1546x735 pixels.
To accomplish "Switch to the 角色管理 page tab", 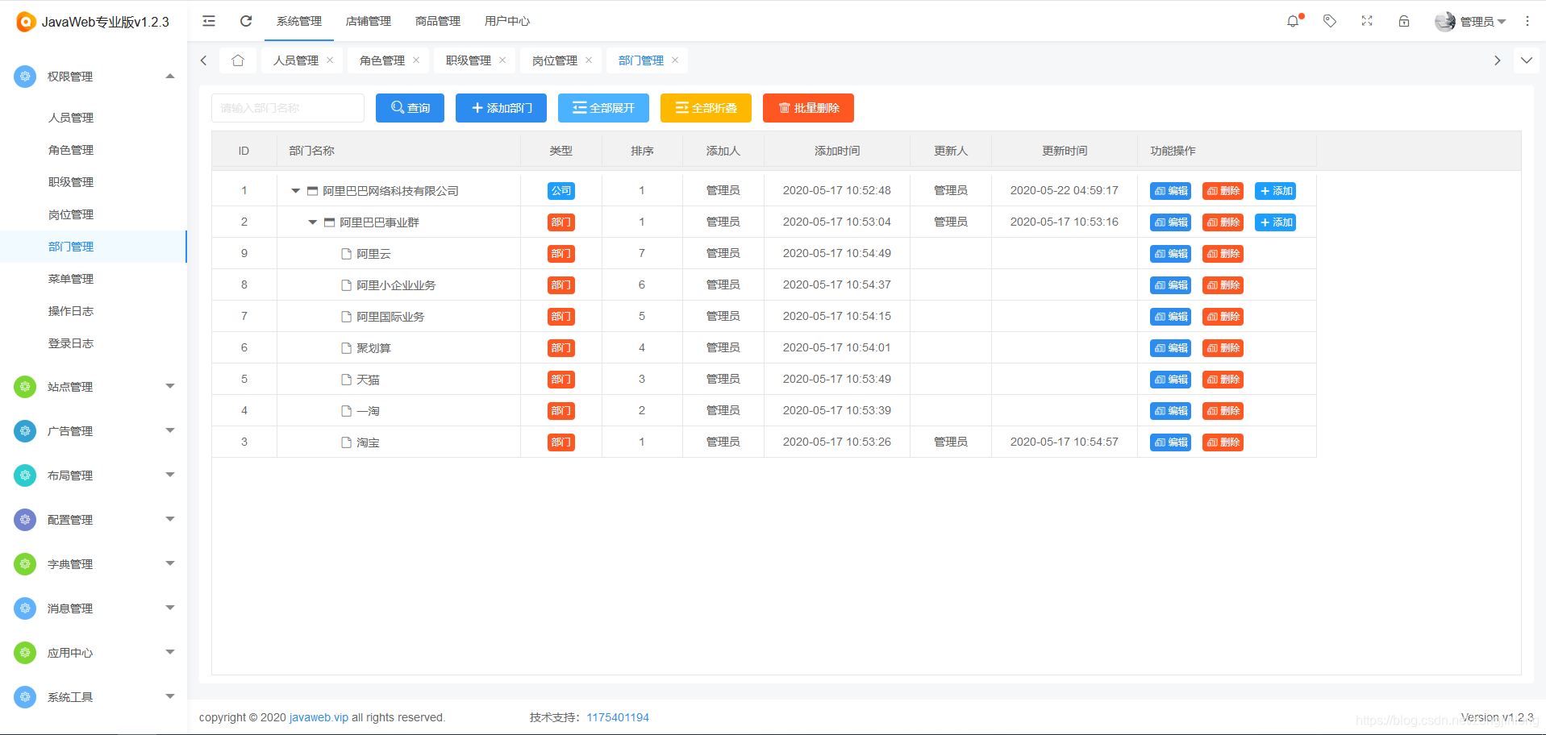I will click(382, 60).
